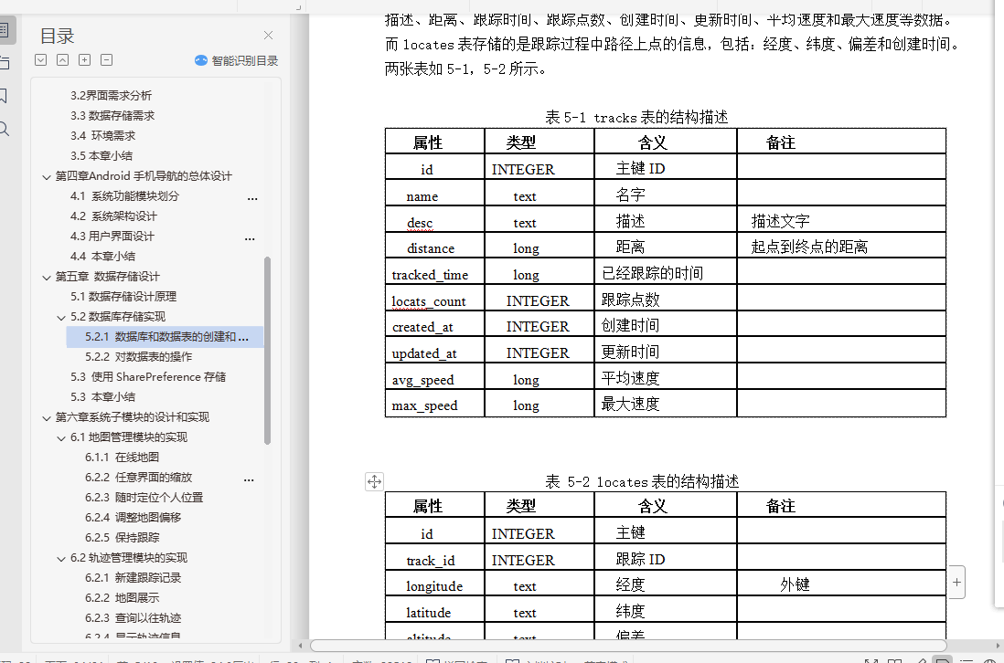Select 第四章Android 手机导航的总体设计 heading
The width and height of the screenshot is (1004, 663).
point(144,176)
